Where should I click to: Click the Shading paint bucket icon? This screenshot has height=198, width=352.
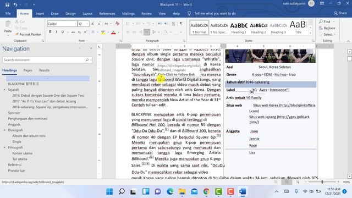point(166,32)
